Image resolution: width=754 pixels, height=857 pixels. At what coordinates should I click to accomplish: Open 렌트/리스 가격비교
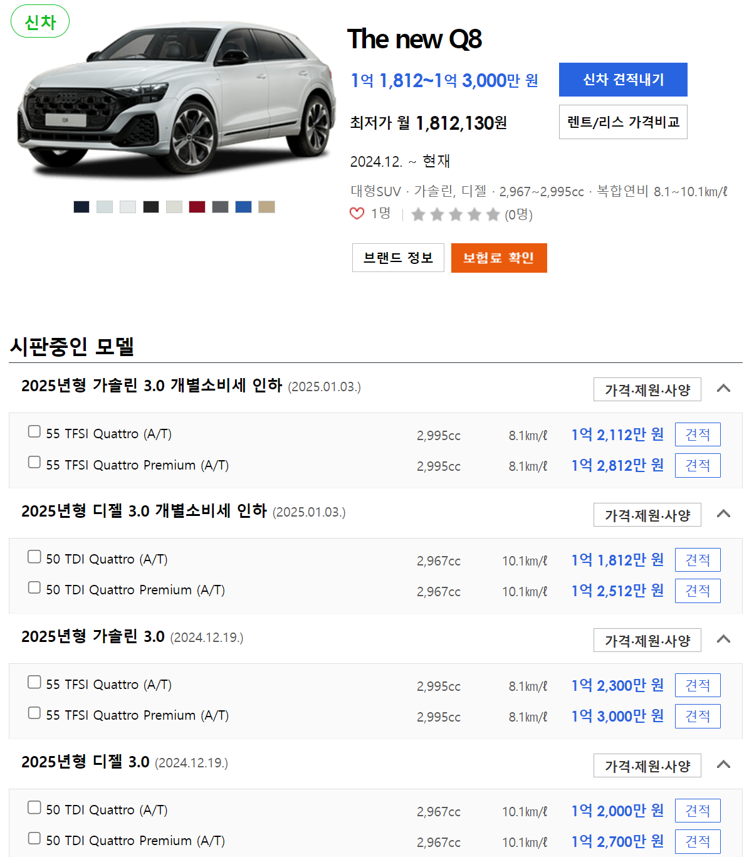pos(623,122)
